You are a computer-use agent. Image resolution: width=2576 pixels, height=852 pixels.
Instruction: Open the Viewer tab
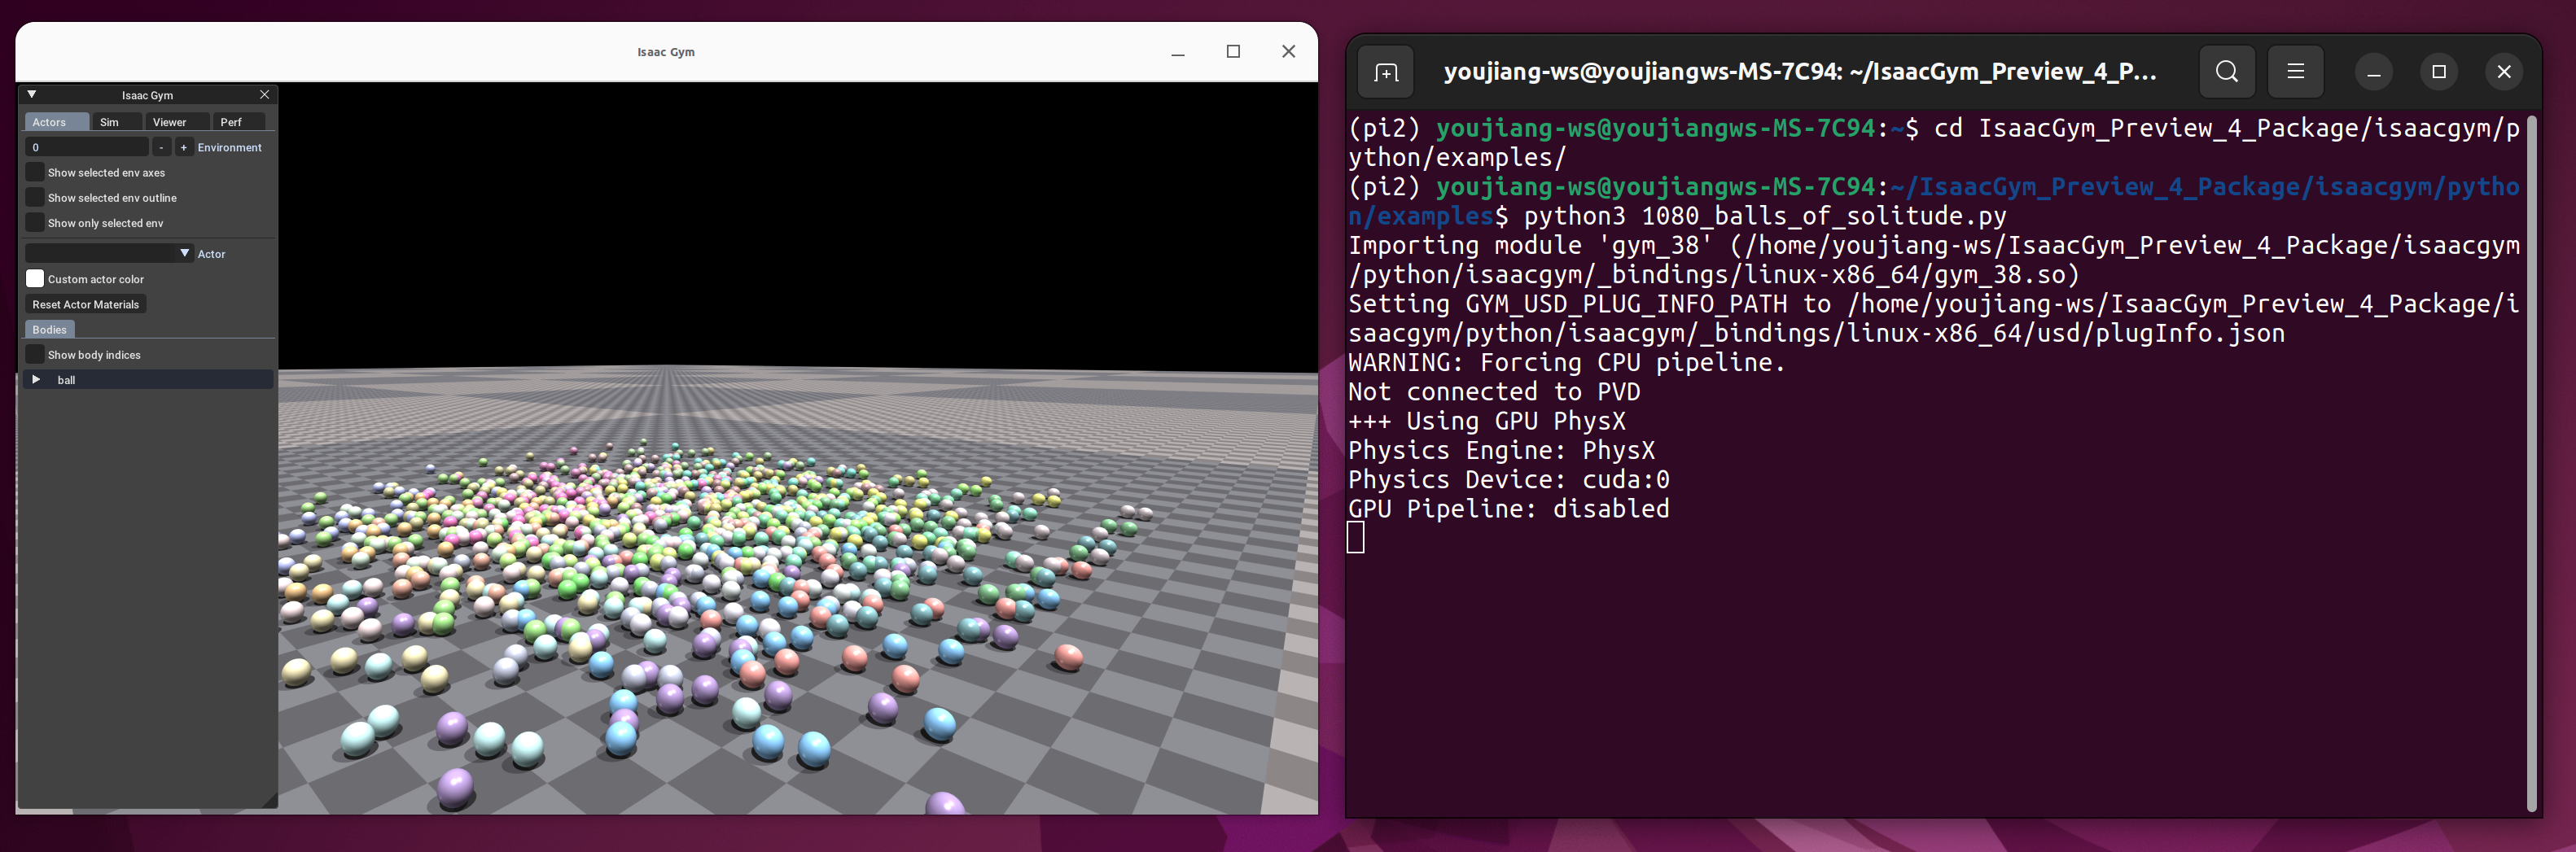[170, 122]
